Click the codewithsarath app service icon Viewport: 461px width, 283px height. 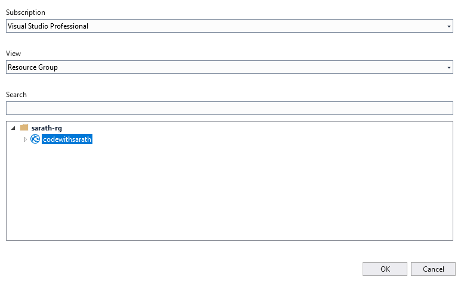point(35,139)
